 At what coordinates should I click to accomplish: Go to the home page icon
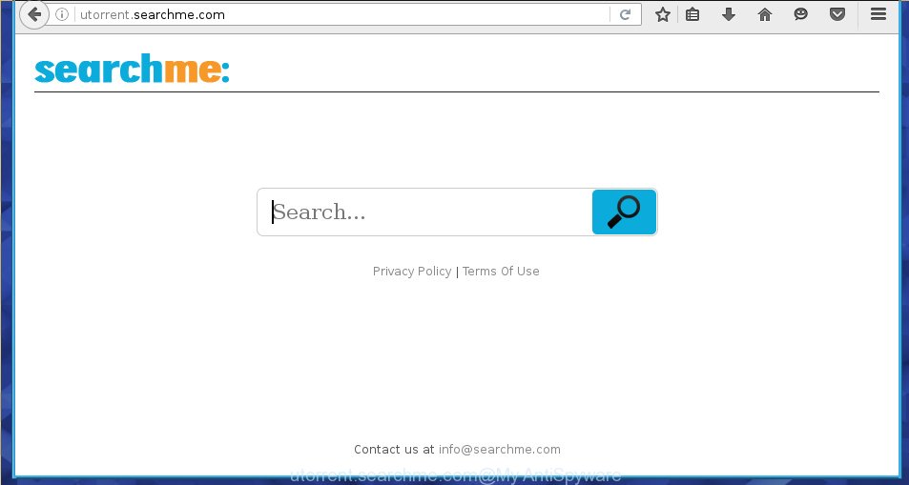765,14
